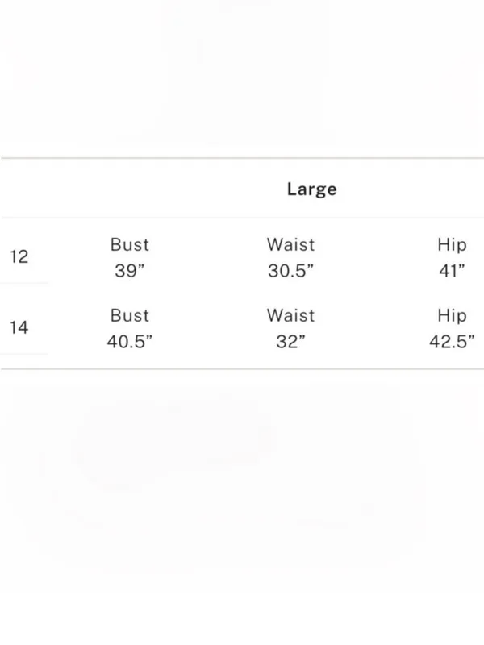Click the Bust label in size 12 row
484x645 pixels.
(130, 245)
